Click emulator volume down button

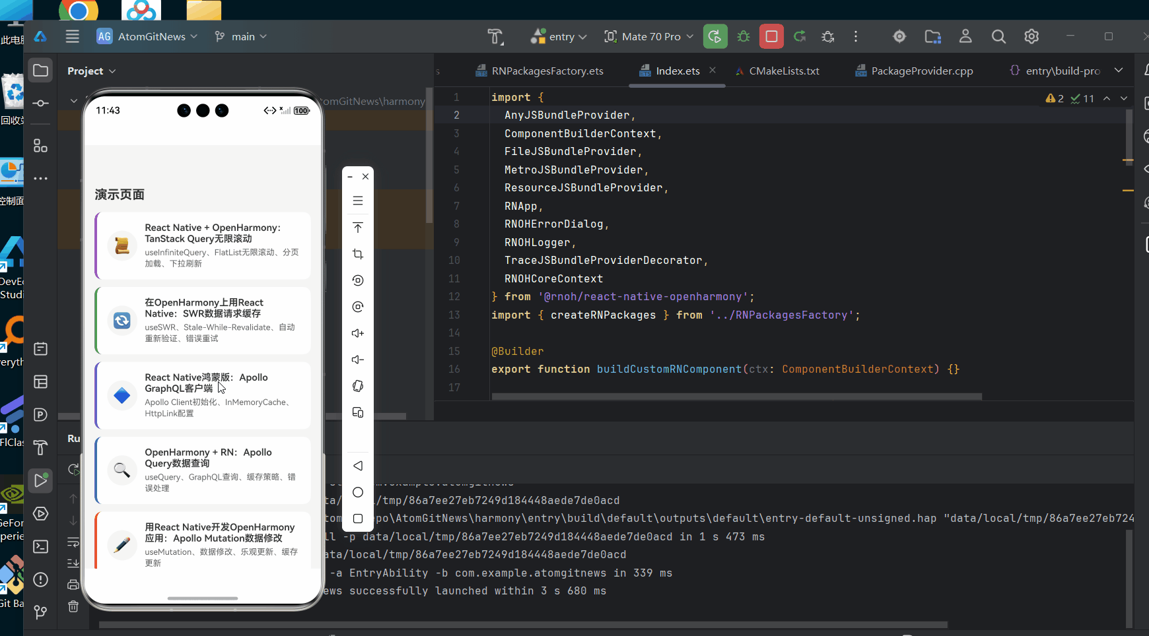click(x=358, y=360)
